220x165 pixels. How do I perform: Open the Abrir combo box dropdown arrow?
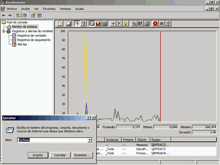click(x=90, y=140)
